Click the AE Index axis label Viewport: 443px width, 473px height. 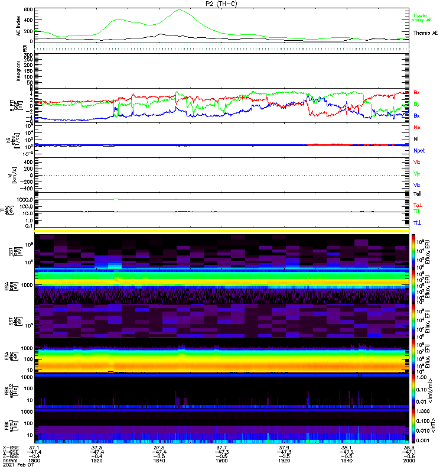(18, 26)
